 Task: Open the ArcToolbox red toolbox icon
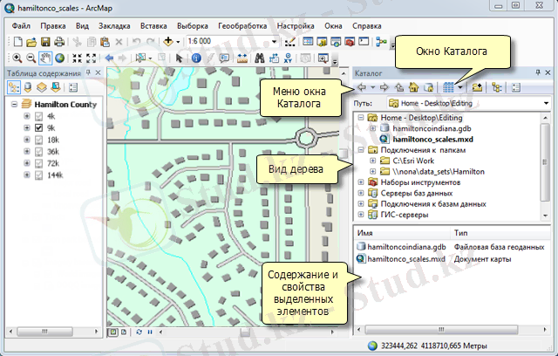(x=350, y=42)
